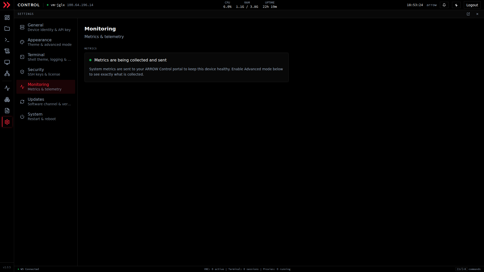Click the General server icon
This screenshot has height=272, width=484.
point(22,27)
